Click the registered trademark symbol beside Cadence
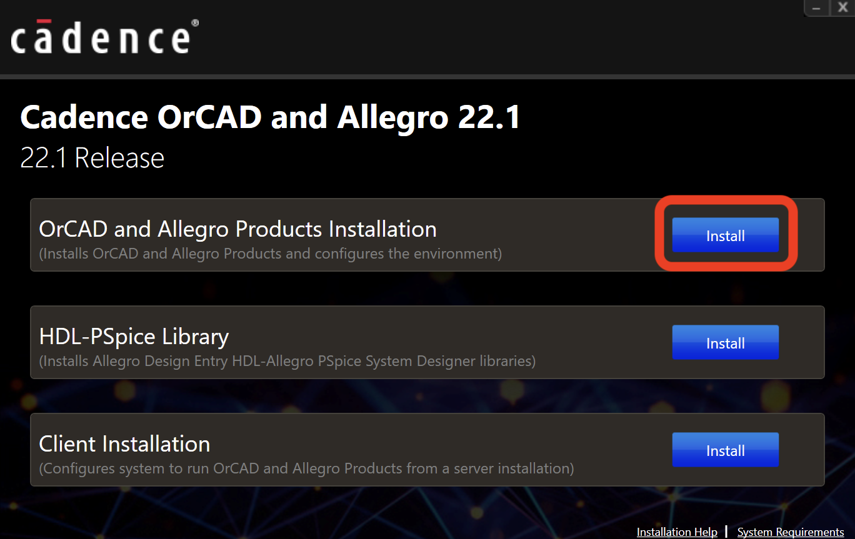The image size is (855, 539). coord(195,22)
